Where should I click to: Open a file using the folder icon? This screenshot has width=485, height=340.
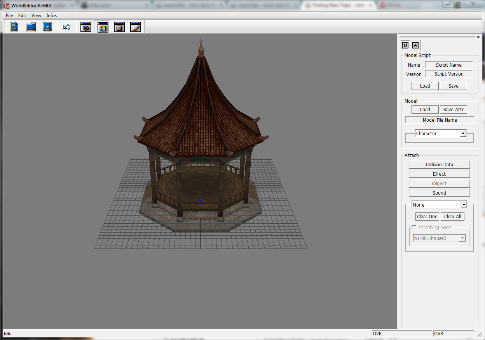(x=31, y=26)
